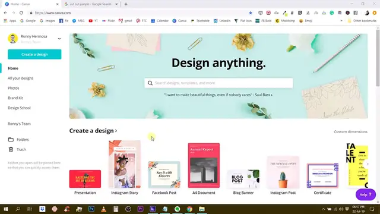The image size is (380, 214).
Task: Open the gmail bookmark
Action: [125, 21]
